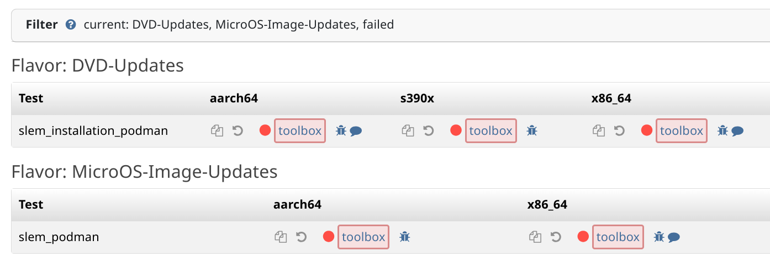Open toolbox failed module for aarch64 slem_podman
This screenshot has height=262, width=770.
[363, 237]
